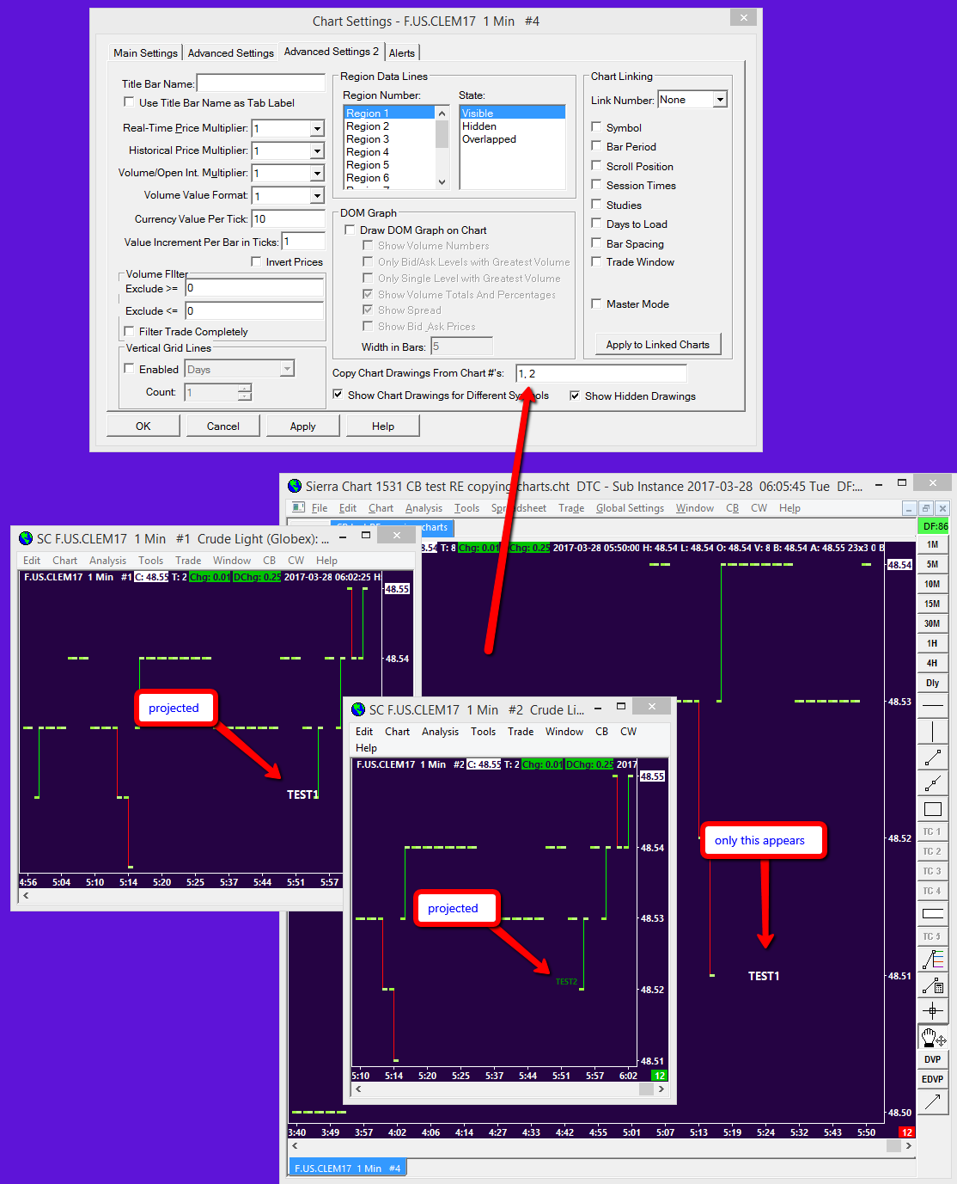The image size is (957, 1184).
Task: Select the extending ray drawing tool
Action: [932, 783]
